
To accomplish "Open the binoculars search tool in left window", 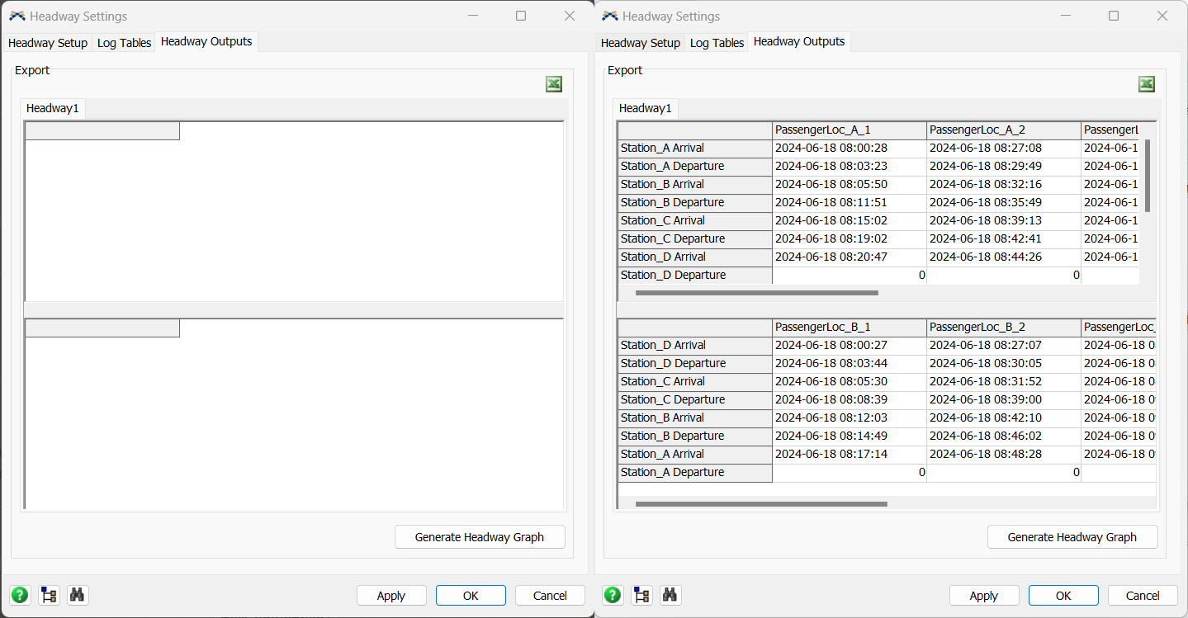I will tap(77, 595).
